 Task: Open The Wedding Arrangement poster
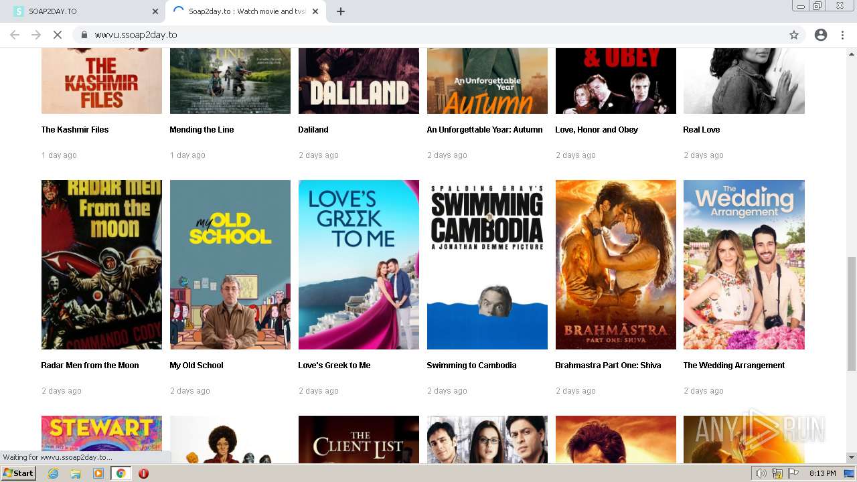(x=744, y=264)
